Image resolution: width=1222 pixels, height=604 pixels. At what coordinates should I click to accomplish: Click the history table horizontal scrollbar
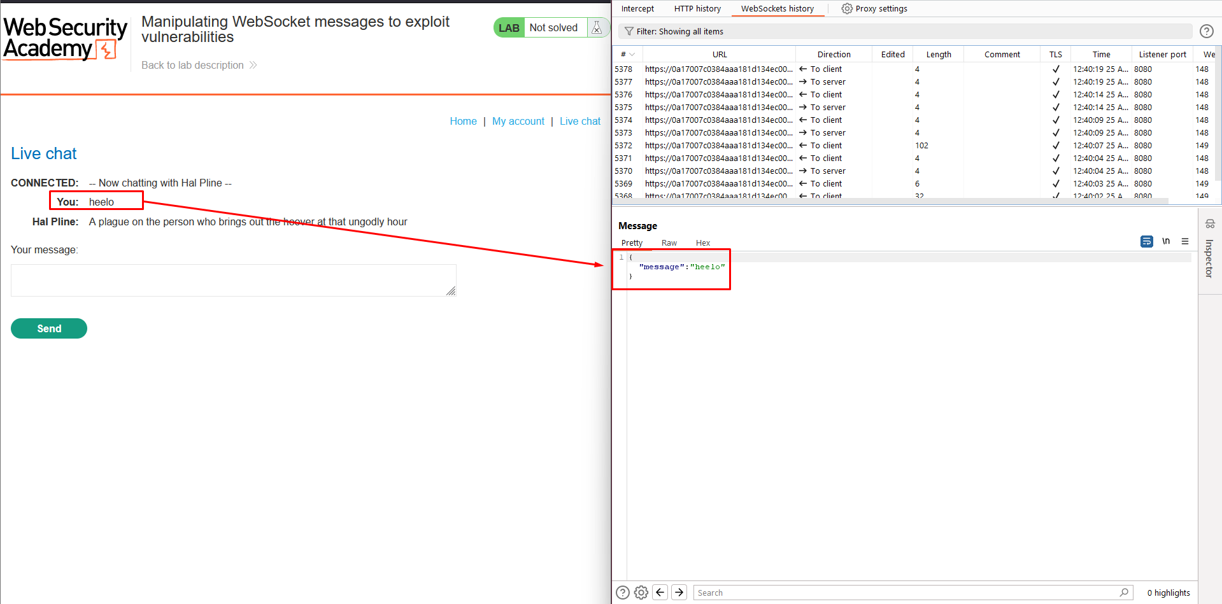890,201
